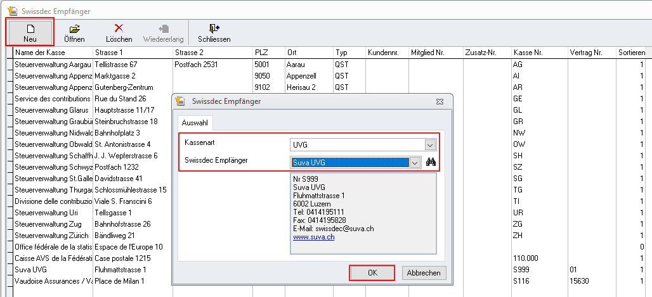Select the Steuerverwaltung Aargau row

coord(53,65)
